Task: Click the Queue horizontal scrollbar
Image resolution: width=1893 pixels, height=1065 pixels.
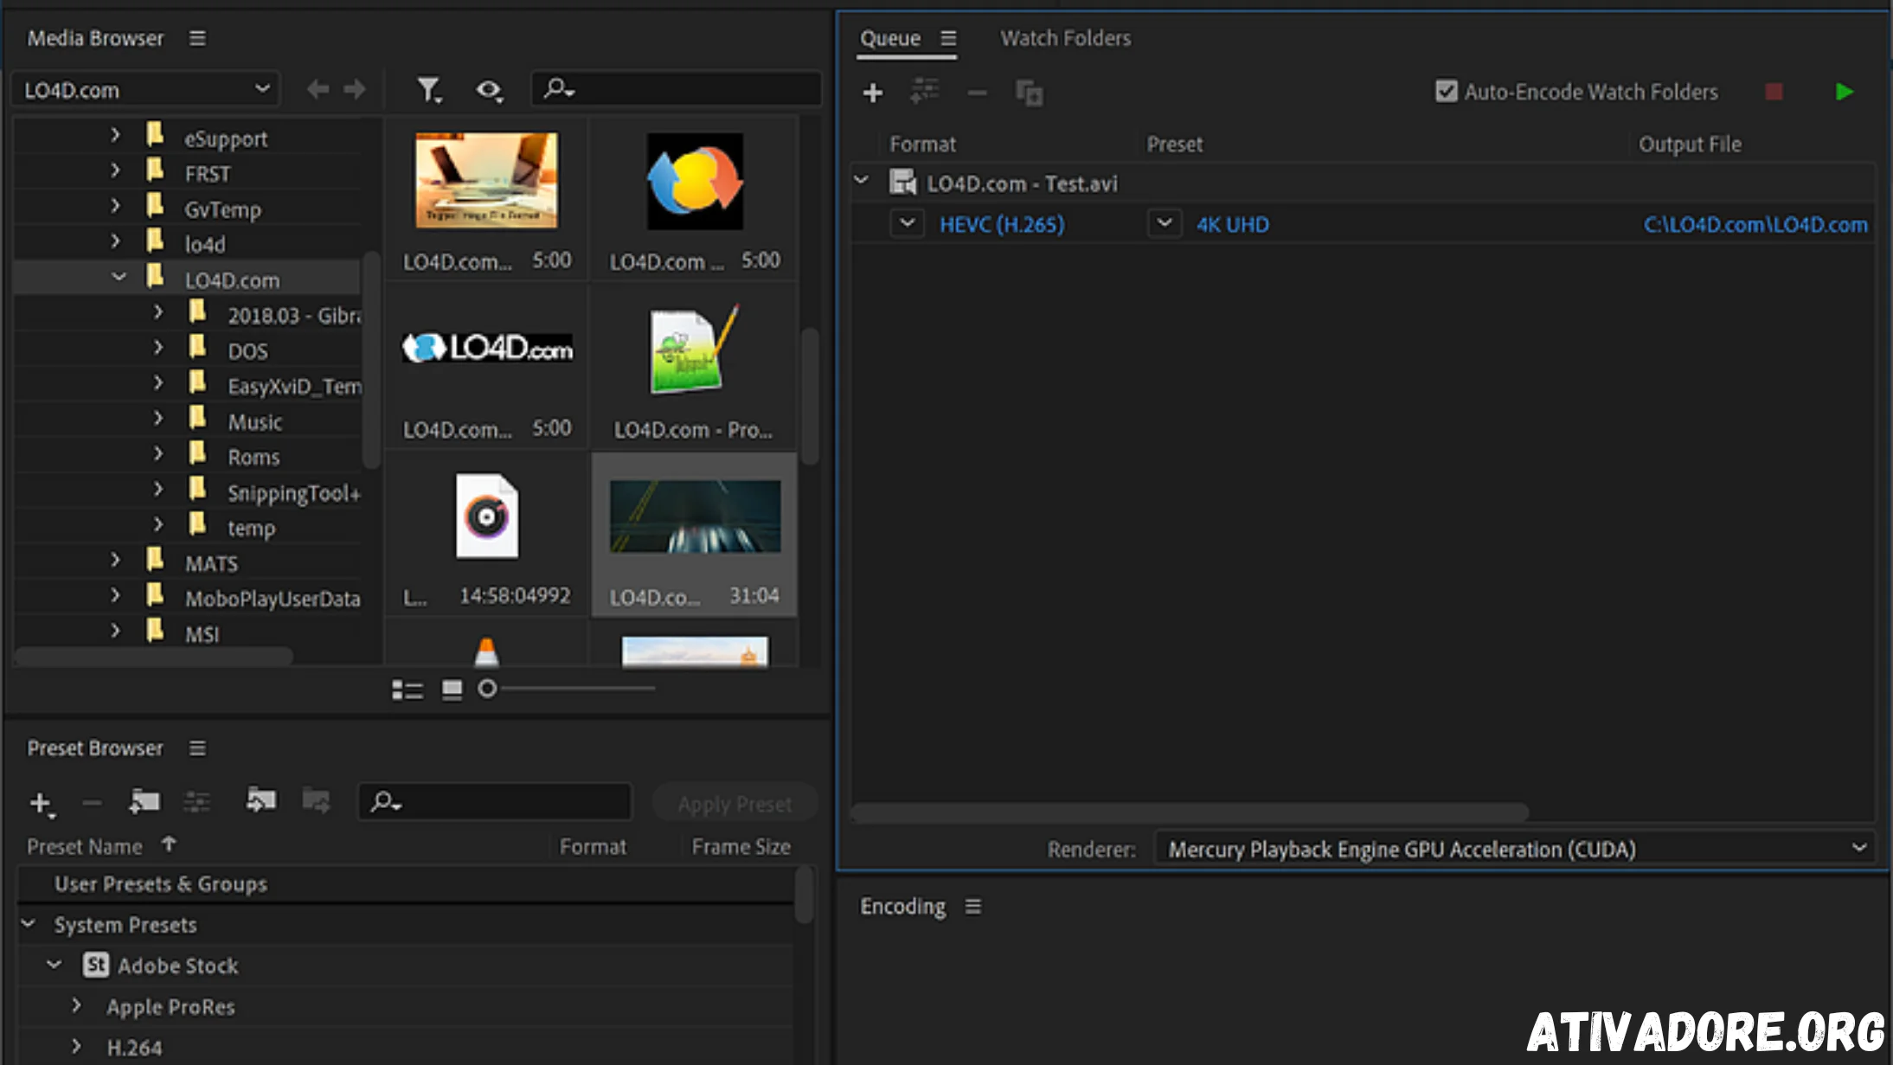Action: point(1190,812)
